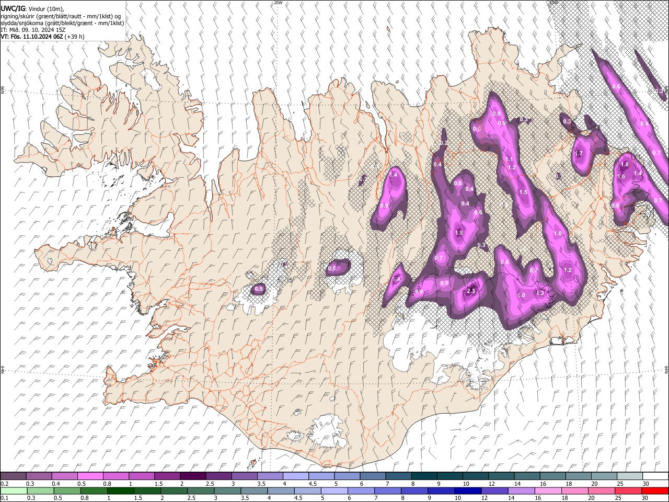
Task: Pick the mauve swatch starting at 0.3 in upper row
Action: pyautogui.click(x=39, y=476)
